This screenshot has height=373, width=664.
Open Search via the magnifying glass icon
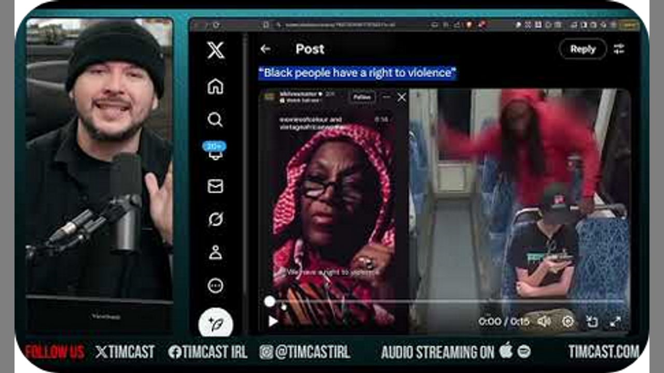click(x=215, y=120)
